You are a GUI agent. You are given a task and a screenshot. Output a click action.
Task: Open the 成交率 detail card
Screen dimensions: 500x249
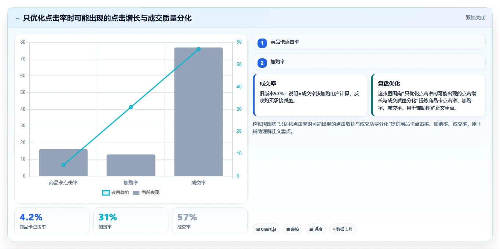tap(310, 95)
